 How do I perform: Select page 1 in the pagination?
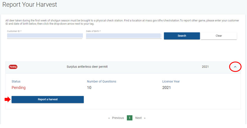[x=130, y=118]
